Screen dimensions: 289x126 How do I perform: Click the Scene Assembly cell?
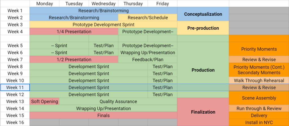259,98
